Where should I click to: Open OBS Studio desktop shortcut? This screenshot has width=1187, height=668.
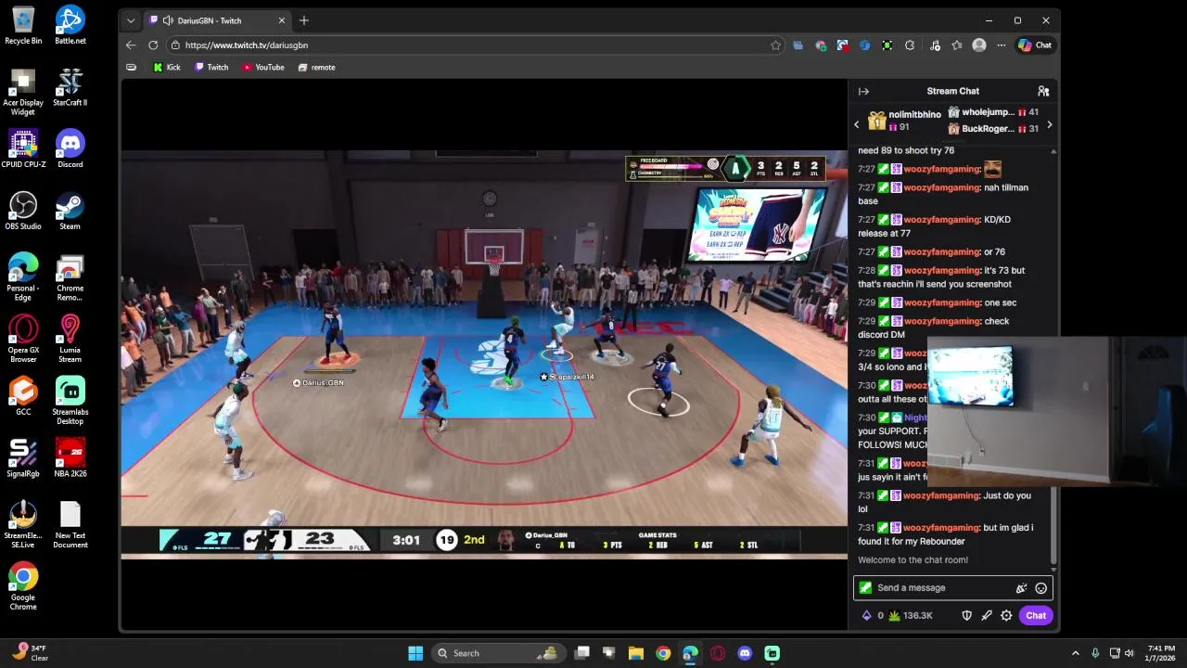coord(23,211)
